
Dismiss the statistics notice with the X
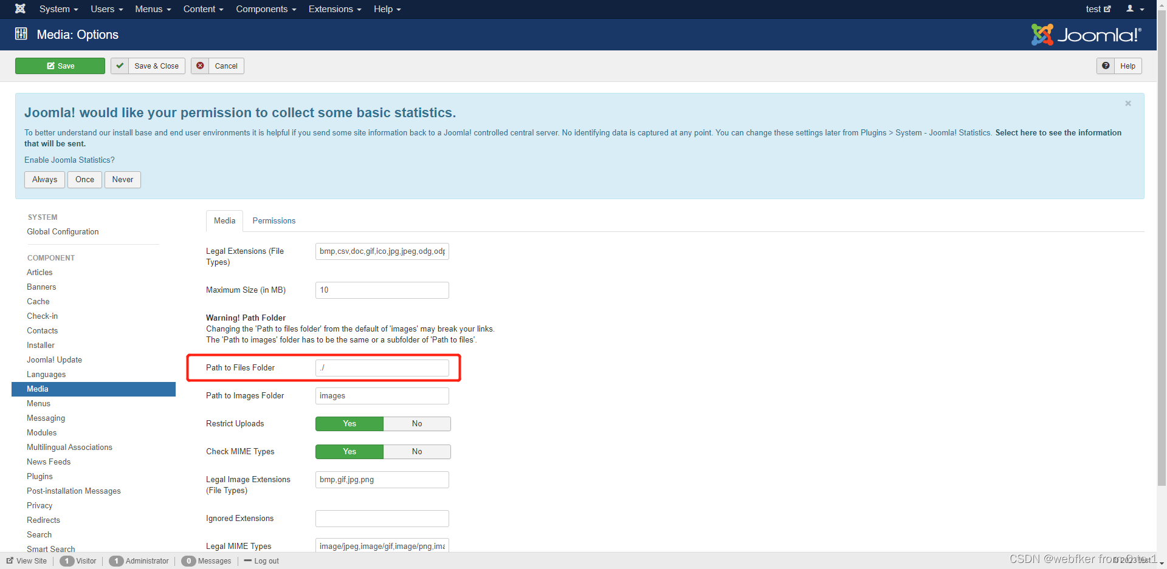click(1128, 103)
